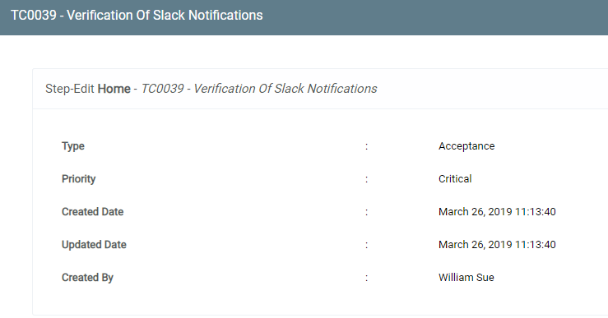Click the Created By label
This screenshot has height=318, width=608.
click(87, 278)
